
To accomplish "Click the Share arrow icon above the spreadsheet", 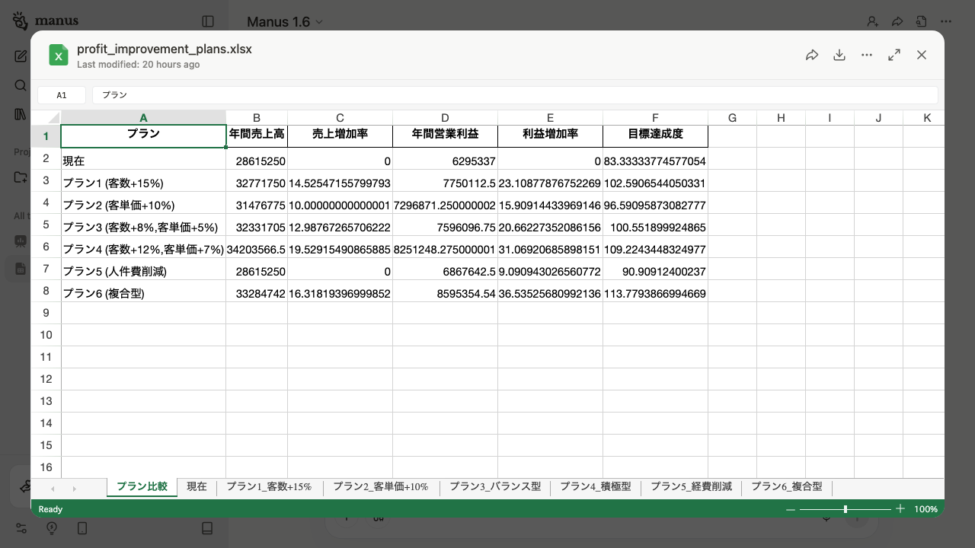I will 812,55.
